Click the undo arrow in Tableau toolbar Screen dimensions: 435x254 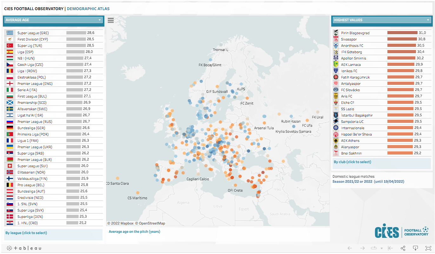[350, 248]
